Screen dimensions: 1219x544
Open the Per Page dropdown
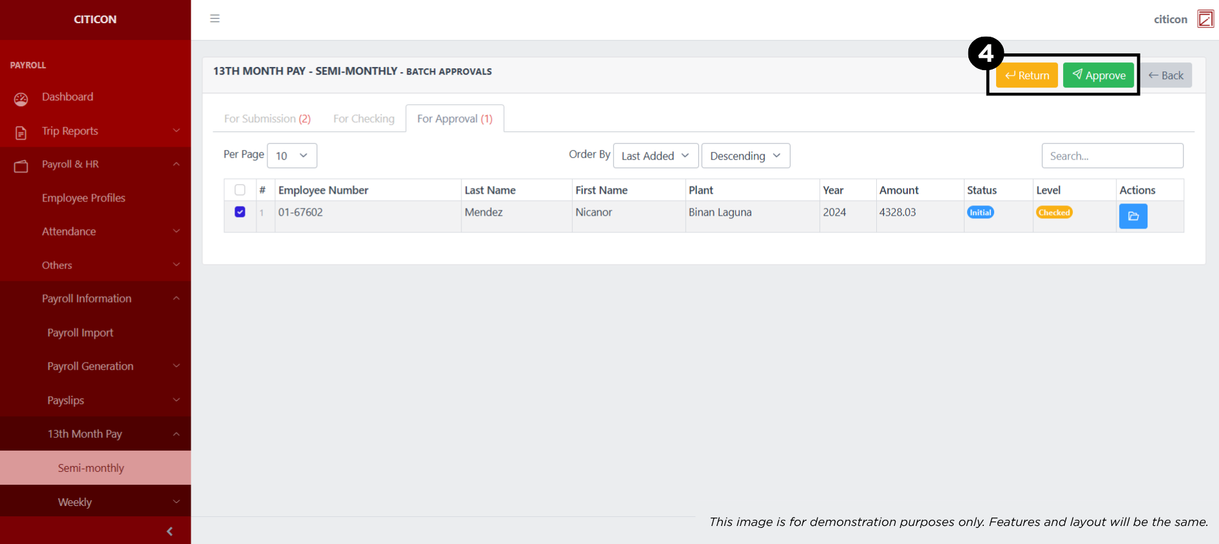tap(292, 156)
